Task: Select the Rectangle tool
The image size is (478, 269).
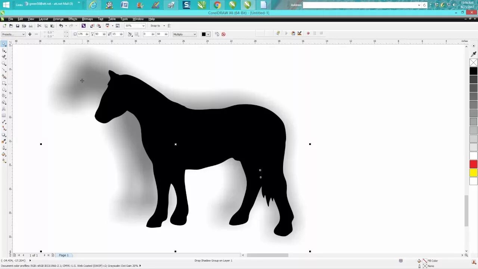Action: [4, 83]
